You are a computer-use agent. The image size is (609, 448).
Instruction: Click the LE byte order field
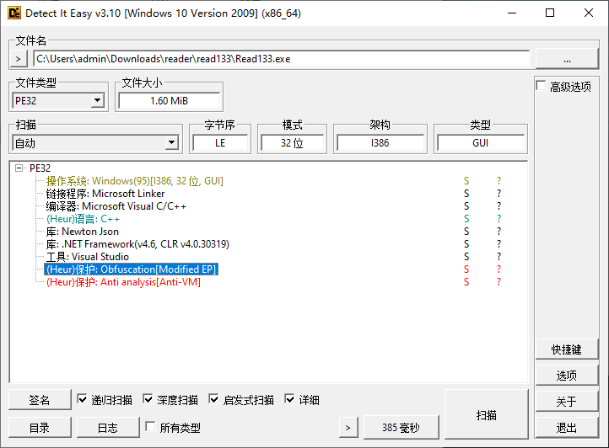[x=220, y=143]
